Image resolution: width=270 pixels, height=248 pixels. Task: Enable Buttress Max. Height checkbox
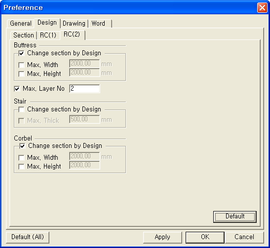click(21, 74)
